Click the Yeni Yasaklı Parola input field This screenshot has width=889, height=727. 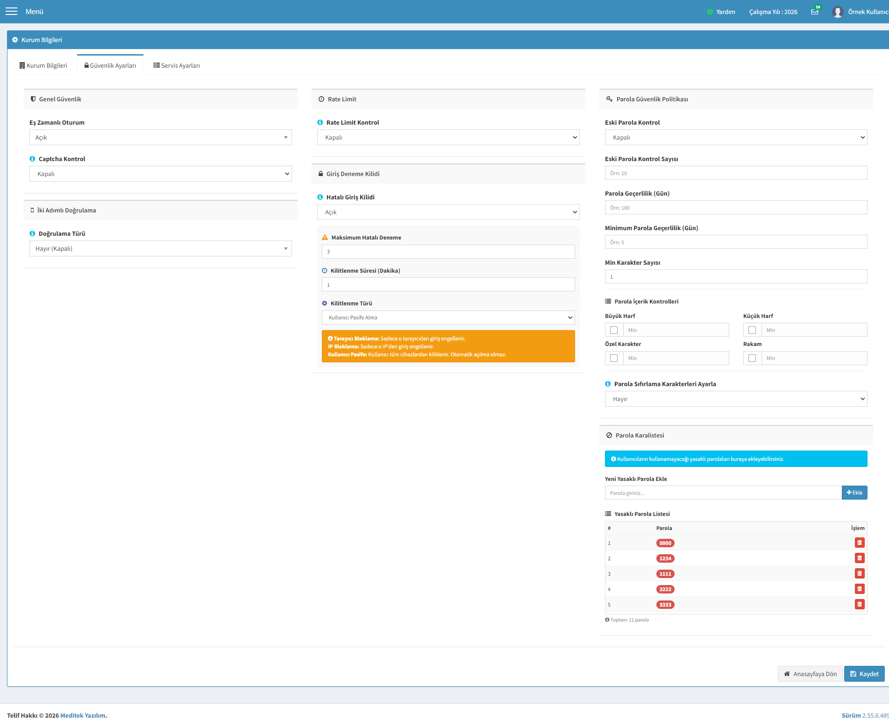tap(723, 493)
